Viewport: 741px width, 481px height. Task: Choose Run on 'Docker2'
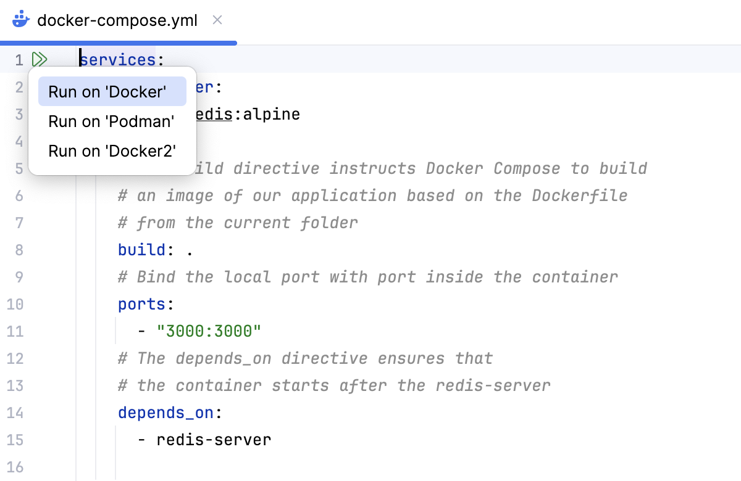click(x=112, y=151)
